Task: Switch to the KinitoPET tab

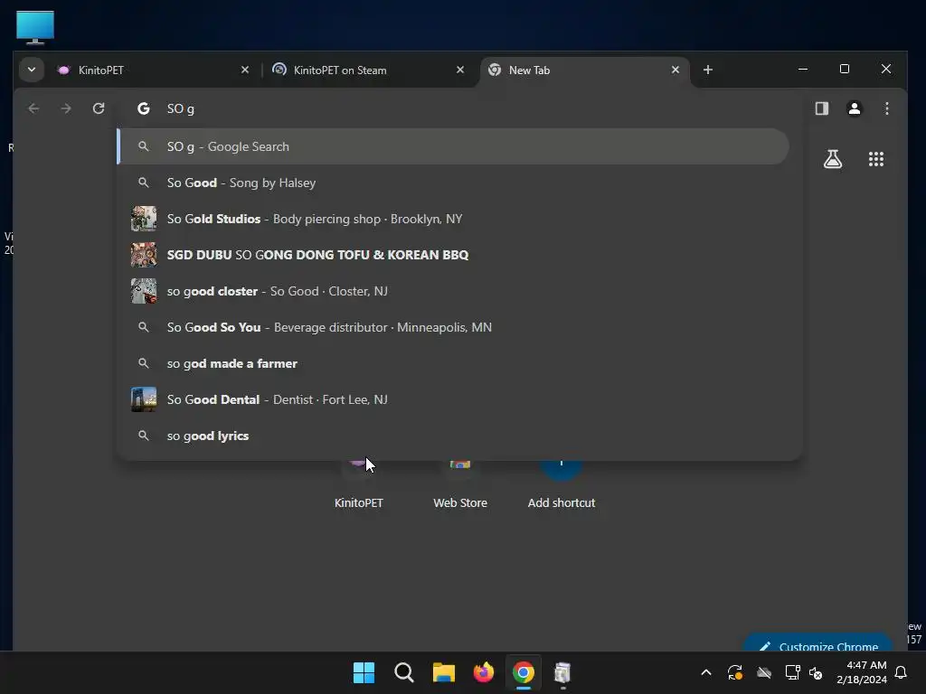Action: tap(154, 70)
